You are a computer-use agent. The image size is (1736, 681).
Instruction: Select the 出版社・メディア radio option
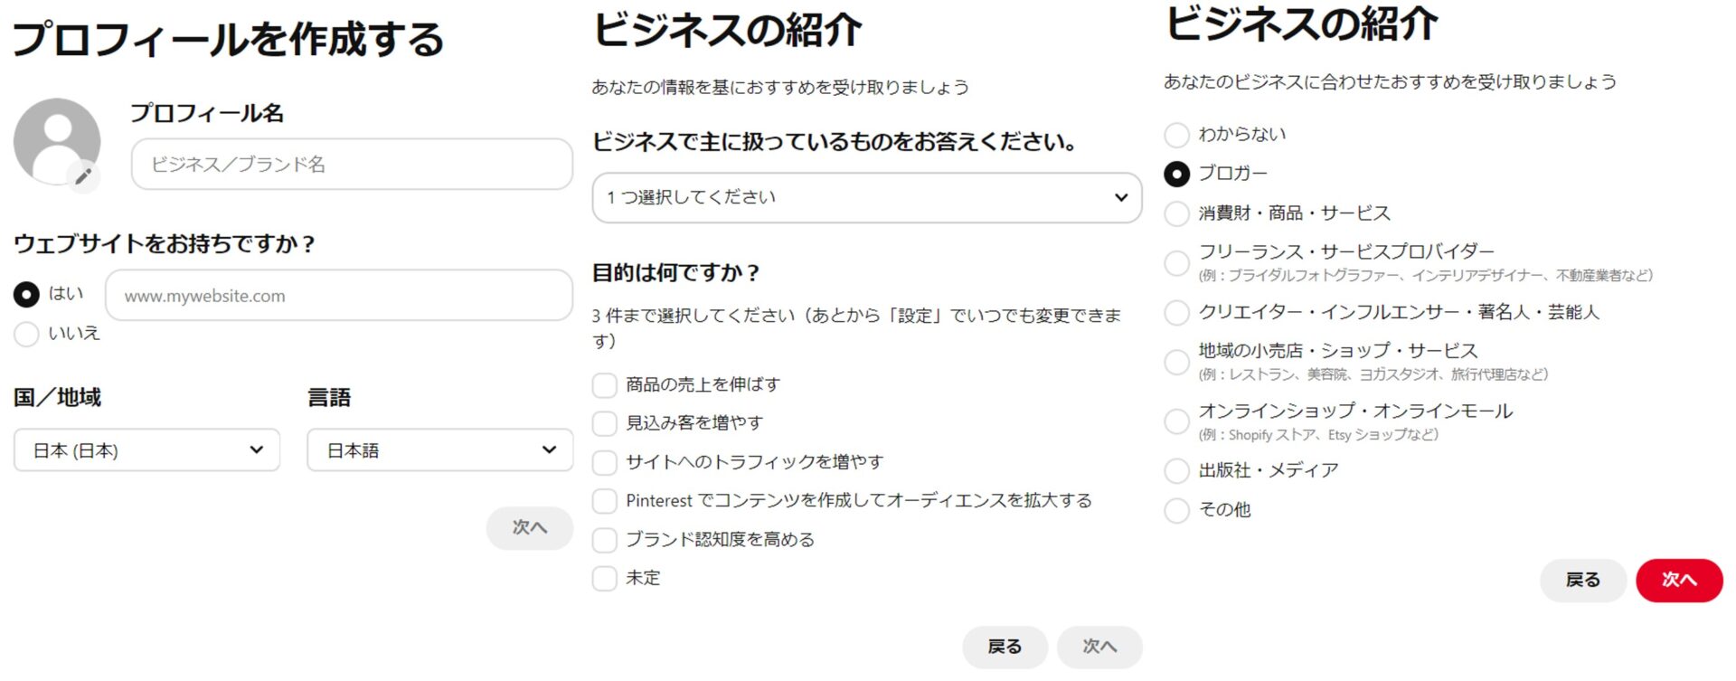pyautogui.click(x=1176, y=470)
